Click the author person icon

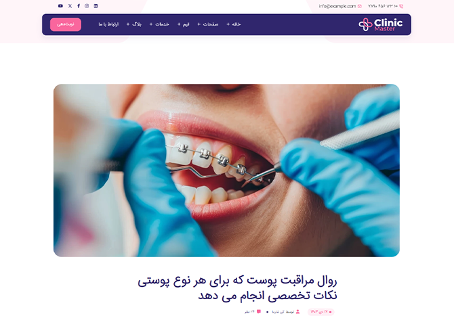coord(298,312)
